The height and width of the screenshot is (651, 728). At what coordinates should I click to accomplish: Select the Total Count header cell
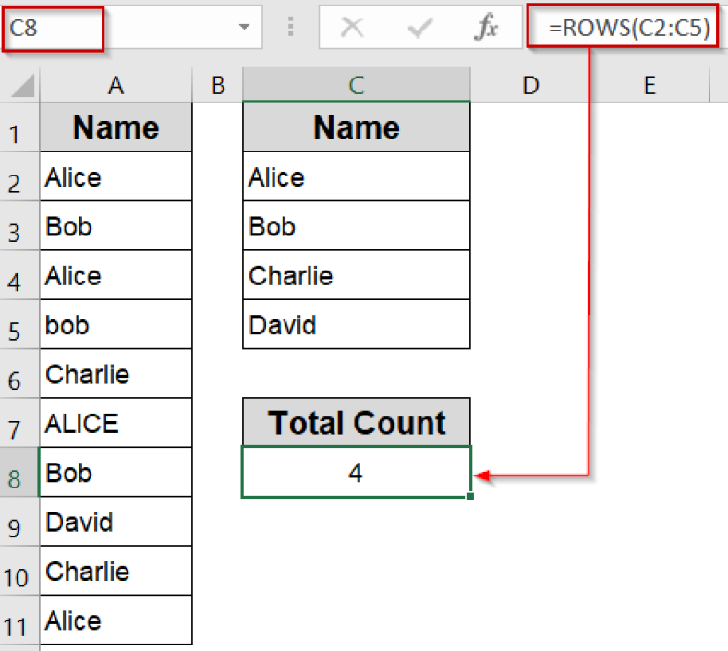pyautogui.click(x=356, y=423)
